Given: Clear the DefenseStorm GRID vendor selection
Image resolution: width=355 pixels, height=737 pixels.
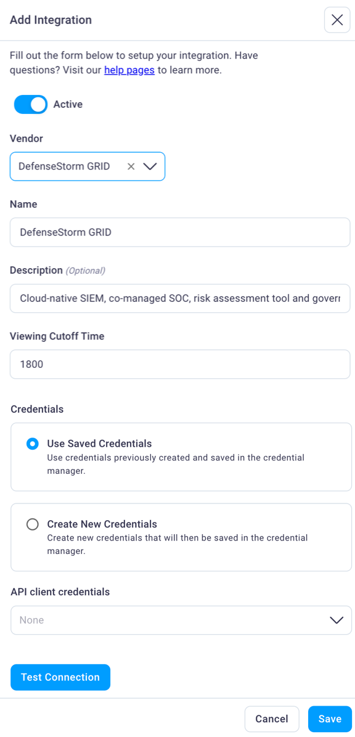Looking at the screenshot, I should point(131,166).
